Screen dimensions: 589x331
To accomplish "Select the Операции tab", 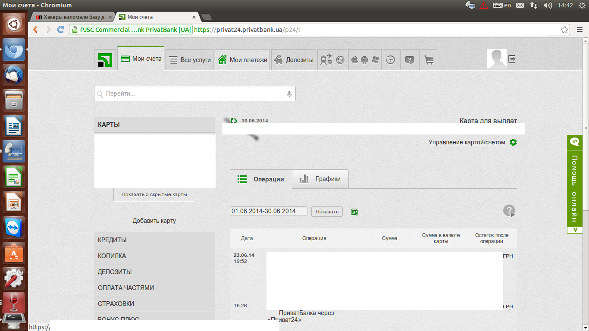I will pyautogui.click(x=261, y=179).
